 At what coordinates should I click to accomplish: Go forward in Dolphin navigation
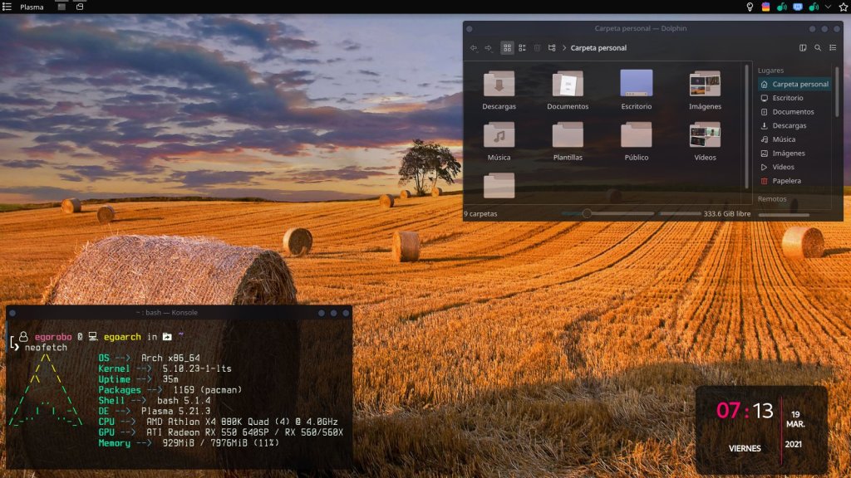click(489, 48)
